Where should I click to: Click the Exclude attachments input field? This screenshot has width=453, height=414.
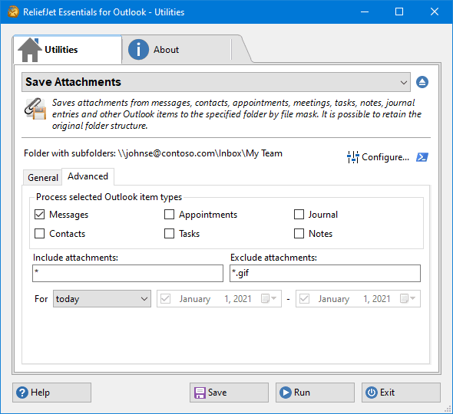click(x=325, y=273)
